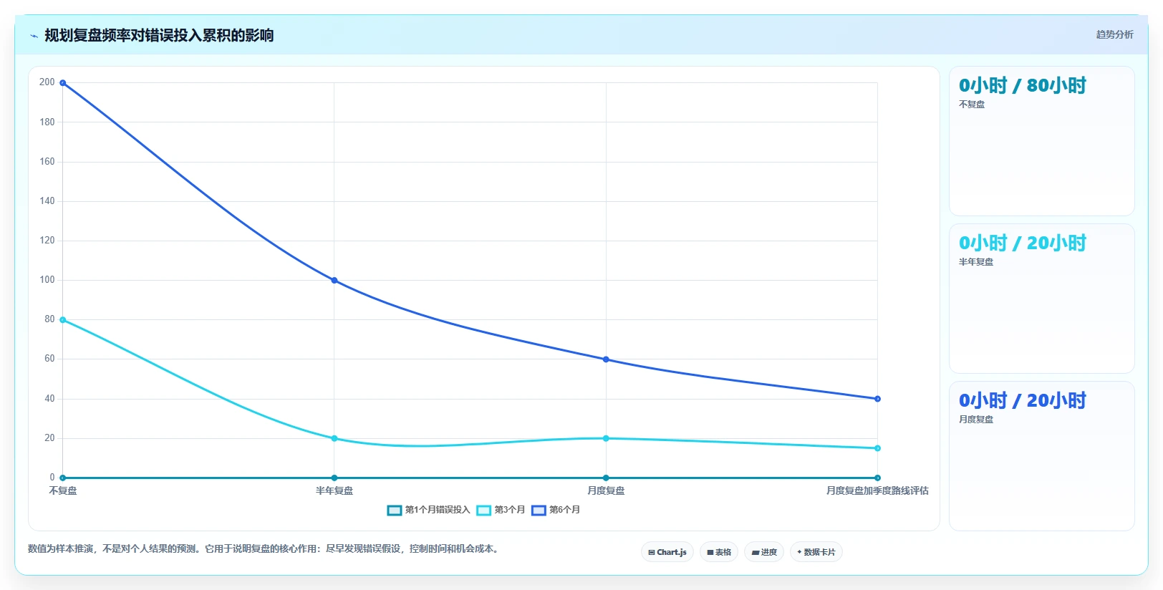Click the 第3个月 point at 月度复盘加季度路线评估 (15)
The image size is (1163, 590).
[877, 448]
